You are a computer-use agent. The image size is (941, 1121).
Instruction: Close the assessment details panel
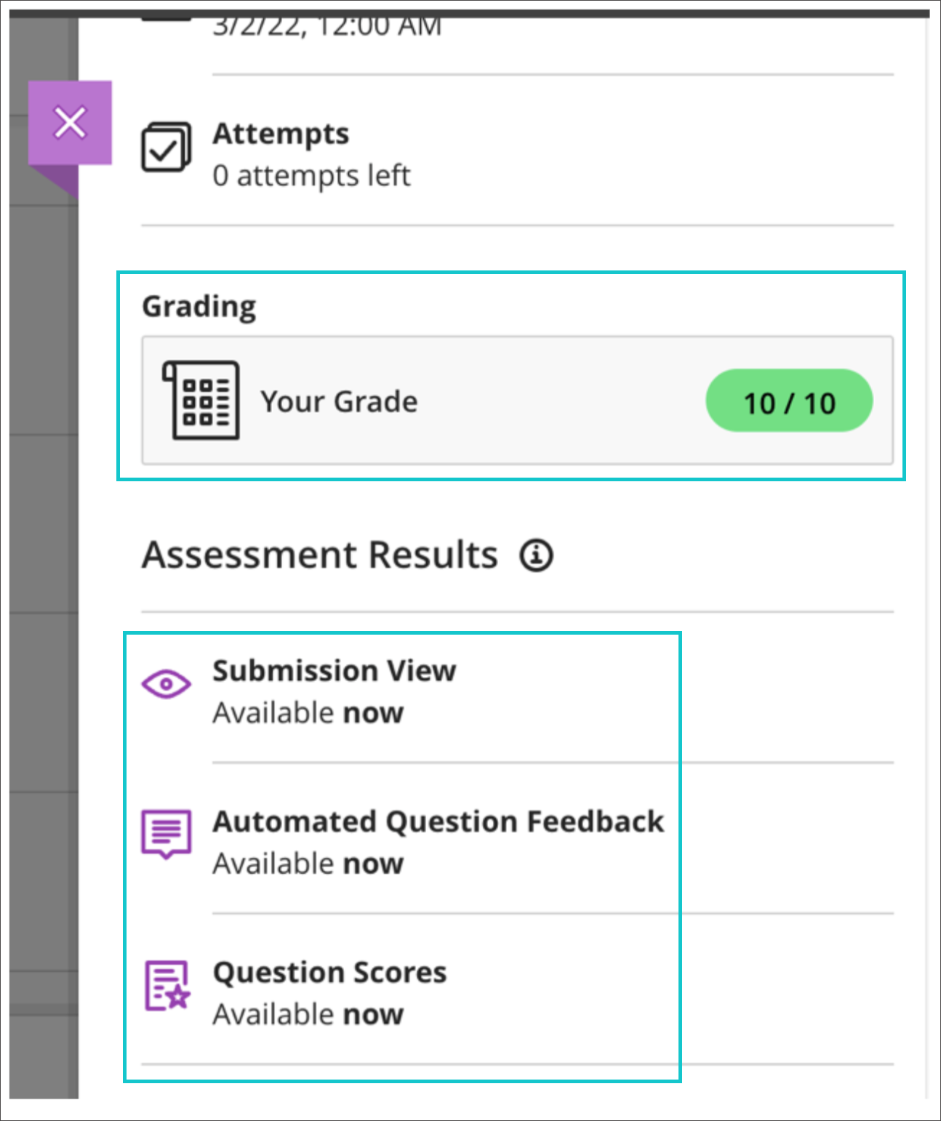pyautogui.click(x=70, y=122)
